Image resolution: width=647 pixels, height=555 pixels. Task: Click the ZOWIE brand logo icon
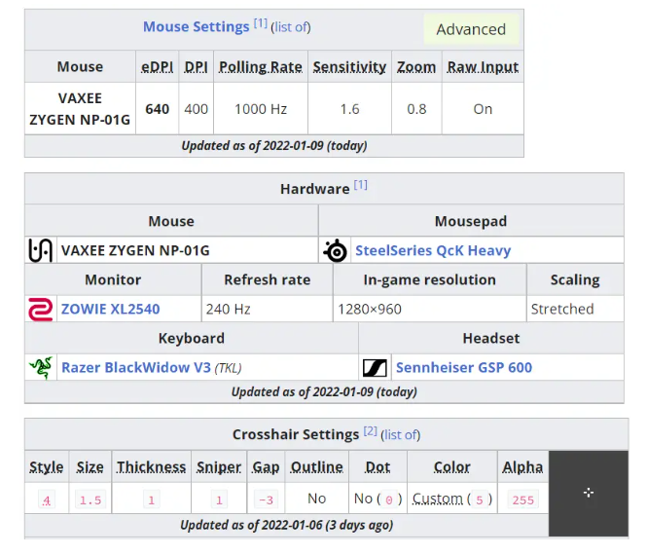coord(41,309)
